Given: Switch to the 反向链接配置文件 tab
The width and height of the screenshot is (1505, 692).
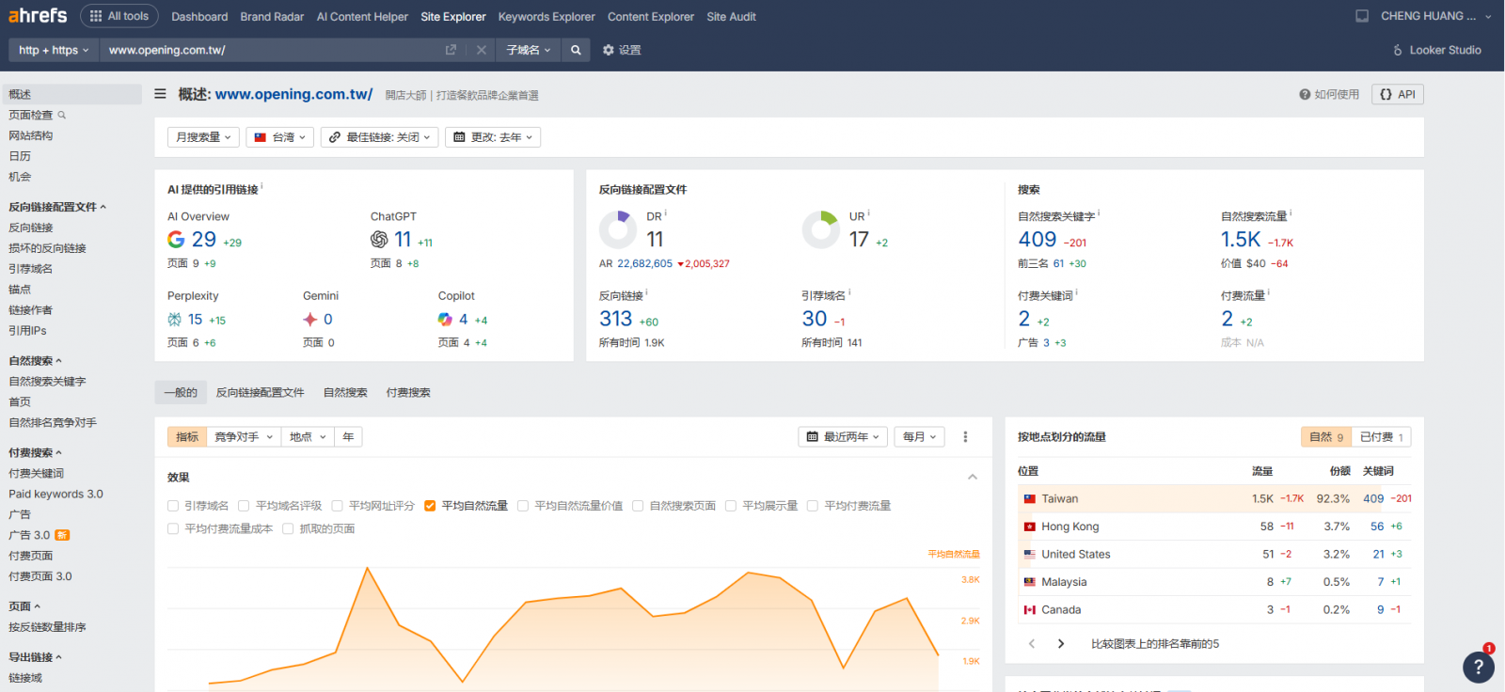Looking at the screenshot, I should tap(261, 393).
